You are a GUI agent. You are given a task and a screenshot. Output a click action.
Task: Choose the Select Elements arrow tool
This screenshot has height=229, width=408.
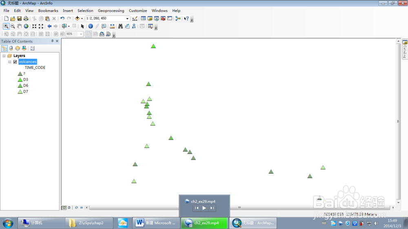(x=82, y=26)
